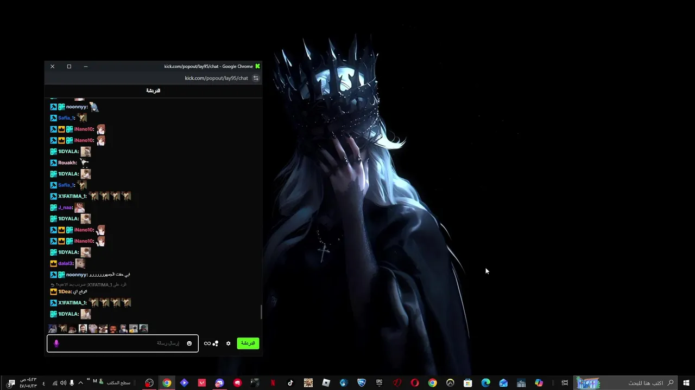The width and height of the screenshot is (695, 390).
Task: Click the blue badge next to Rouakh
Action: [x=53, y=162]
